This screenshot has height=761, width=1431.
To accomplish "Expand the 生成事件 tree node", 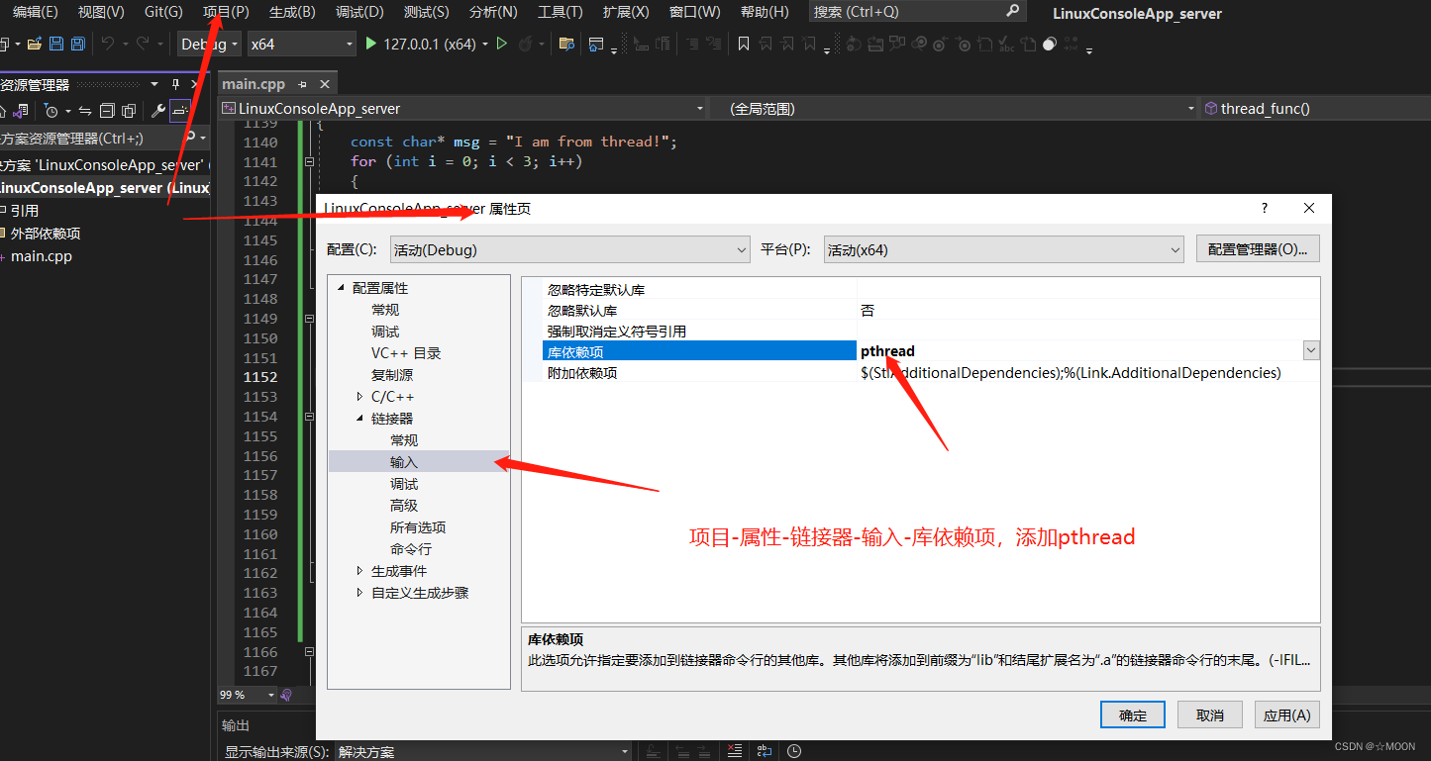I will coord(359,571).
